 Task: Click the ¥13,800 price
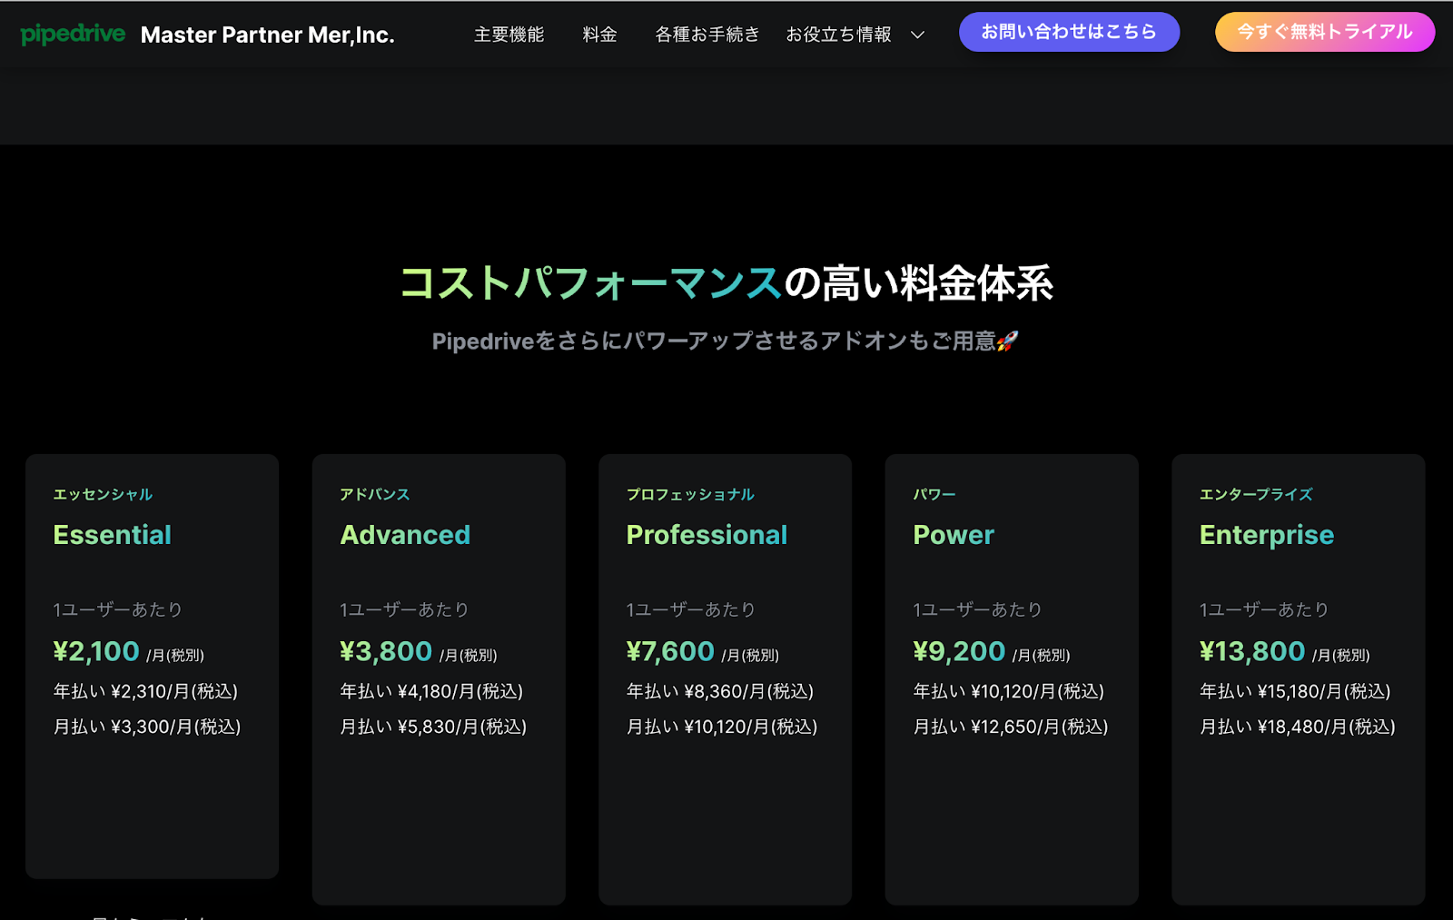pos(1252,651)
